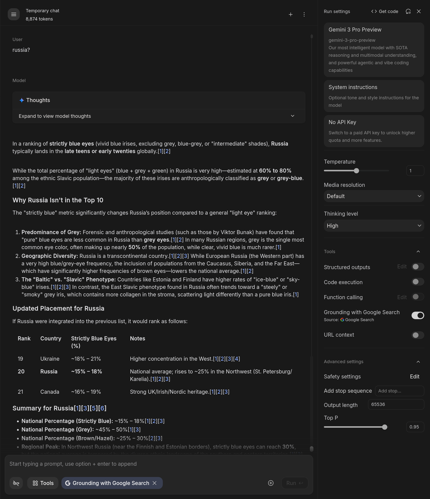430x499 pixels.
Task: Enable the URL context toggle
Action: click(418, 335)
